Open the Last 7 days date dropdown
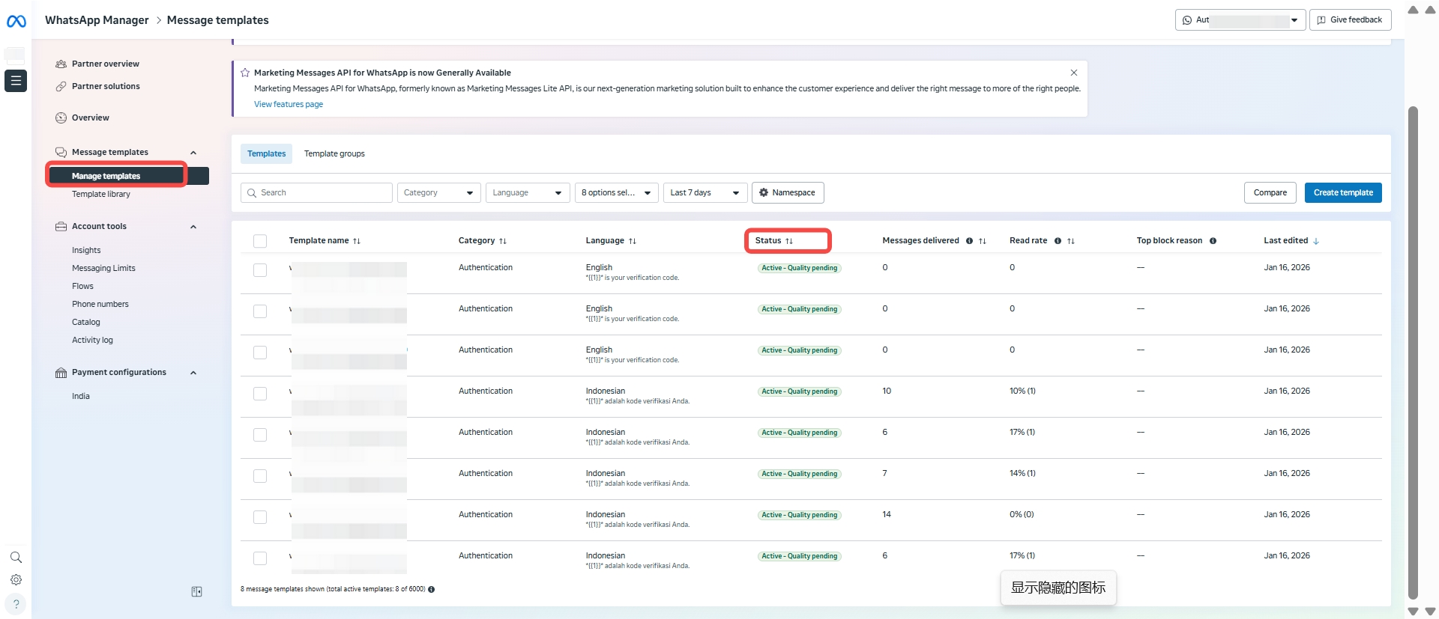The width and height of the screenshot is (1439, 619). coord(705,193)
